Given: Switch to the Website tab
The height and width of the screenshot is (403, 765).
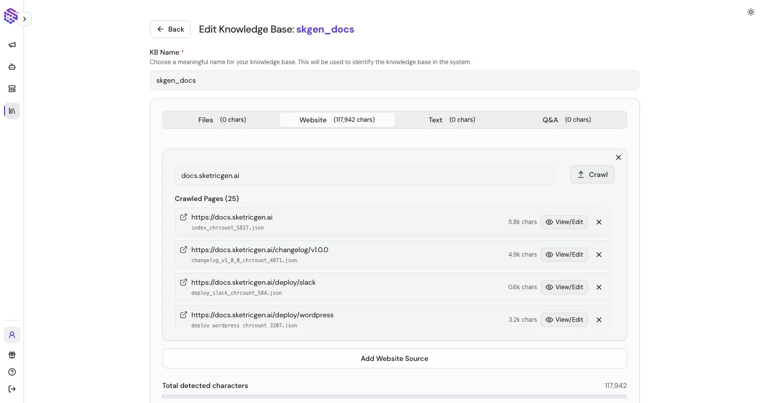Looking at the screenshot, I should [x=337, y=120].
